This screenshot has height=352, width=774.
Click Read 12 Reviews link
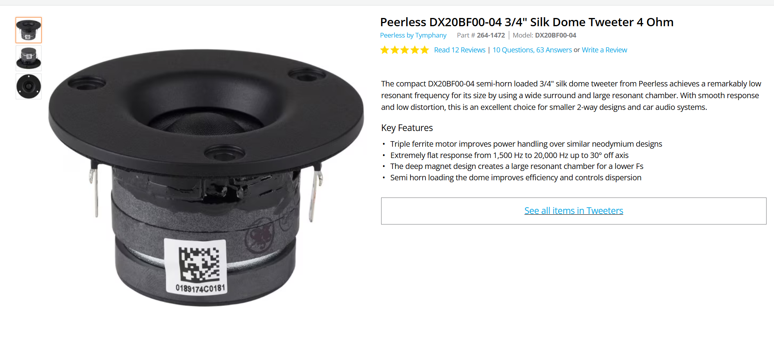[x=459, y=50]
